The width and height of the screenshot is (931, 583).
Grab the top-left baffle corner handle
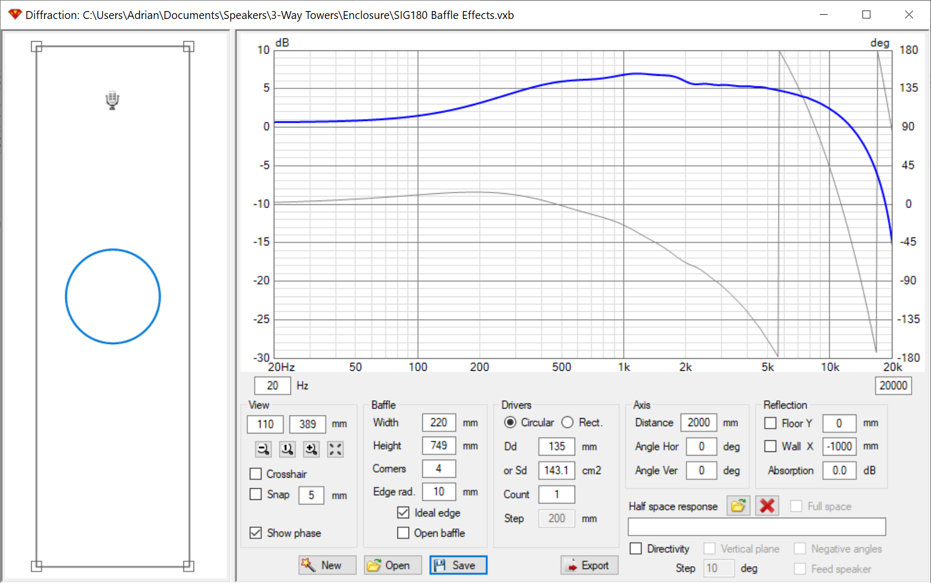point(36,47)
